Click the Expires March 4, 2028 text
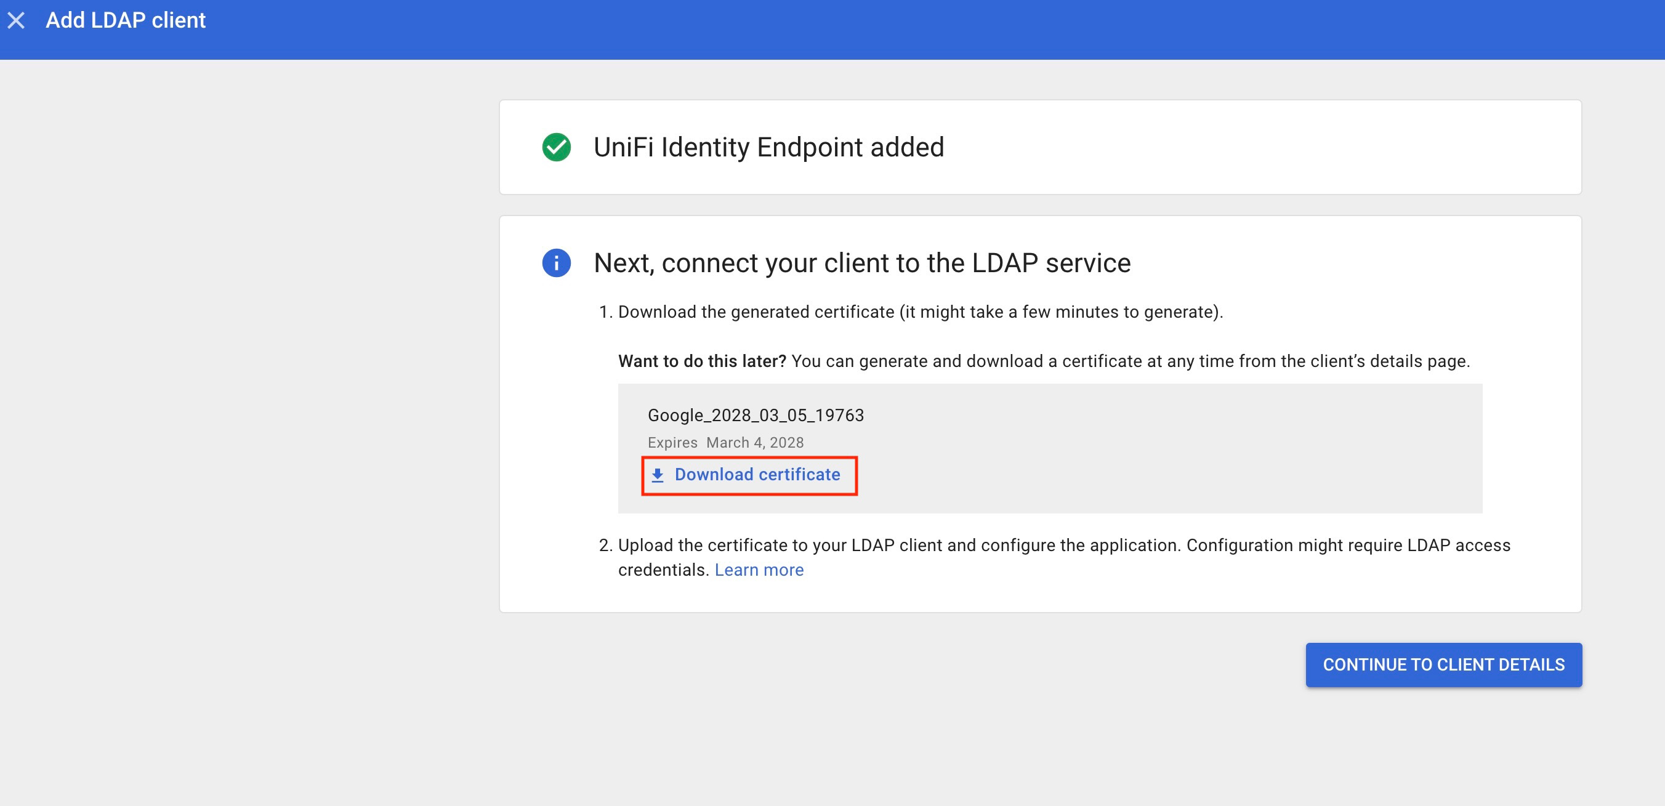 pos(725,443)
